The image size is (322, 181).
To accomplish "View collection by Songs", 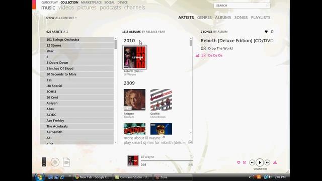I will coord(241,18).
